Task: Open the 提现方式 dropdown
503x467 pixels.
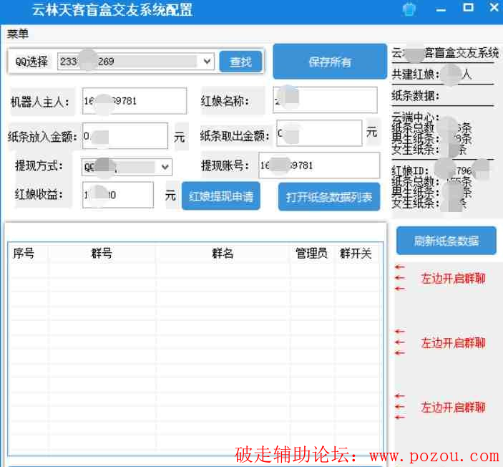Action: click(x=165, y=167)
